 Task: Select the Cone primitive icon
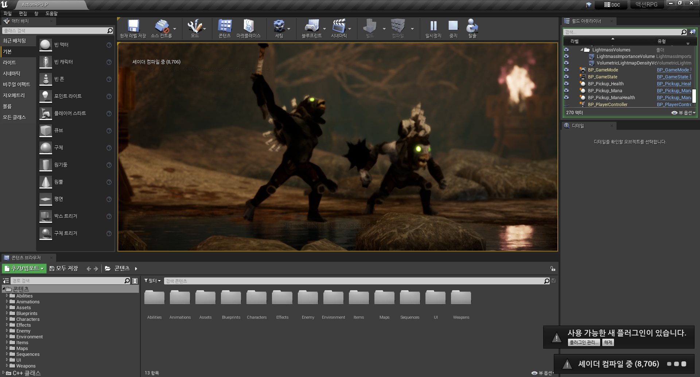point(46,182)
